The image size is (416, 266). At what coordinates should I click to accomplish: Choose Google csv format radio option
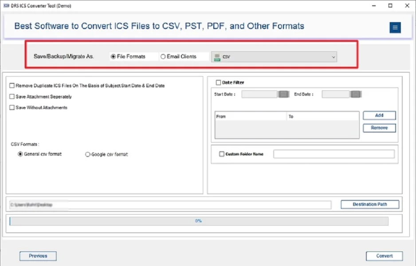(88, 155)
